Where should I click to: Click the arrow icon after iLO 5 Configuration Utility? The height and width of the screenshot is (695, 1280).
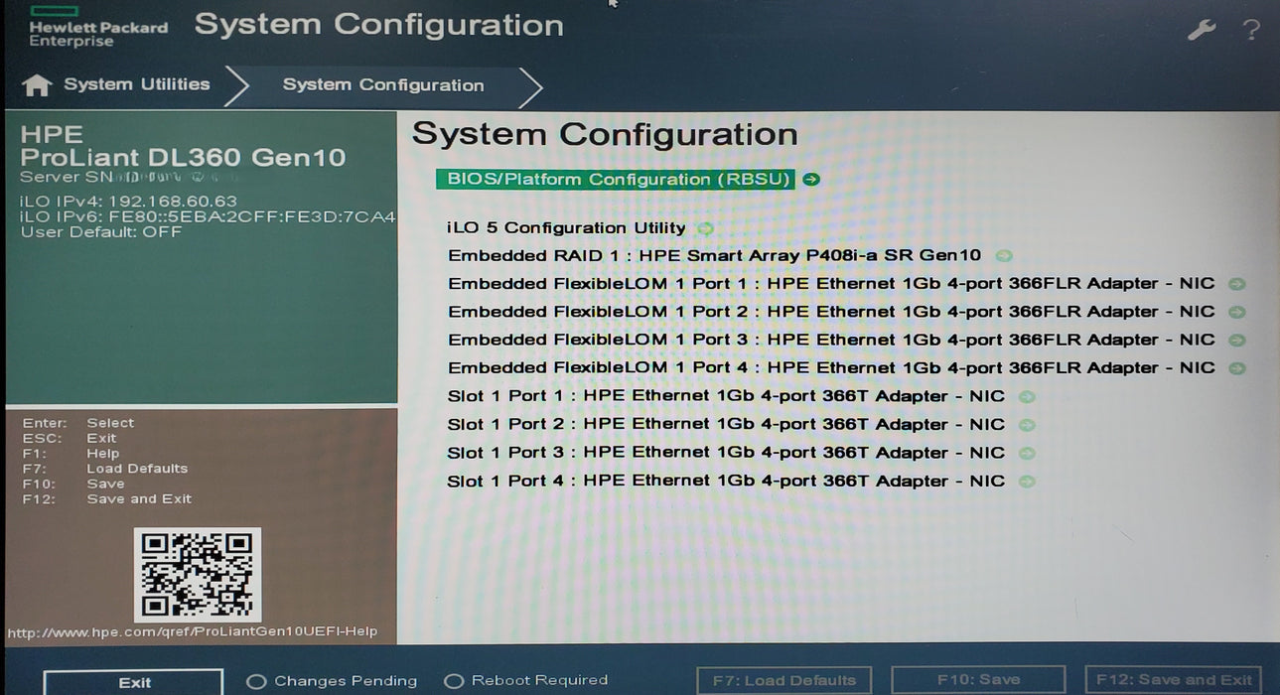coord(705,228)
